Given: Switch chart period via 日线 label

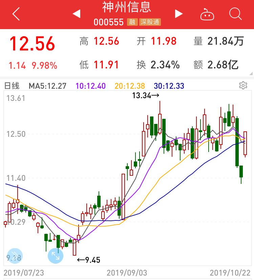Looking at the screenshot, I should click(12, 86).
